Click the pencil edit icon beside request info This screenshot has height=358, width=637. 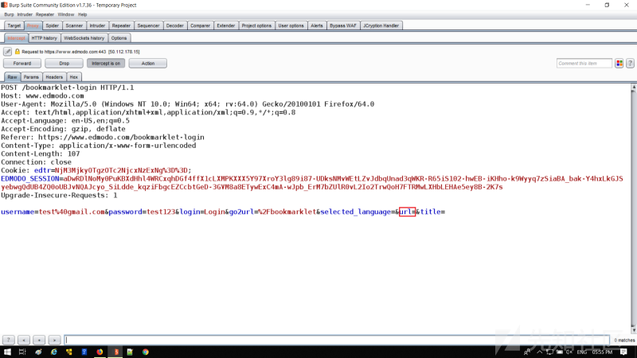pos(7,52)
